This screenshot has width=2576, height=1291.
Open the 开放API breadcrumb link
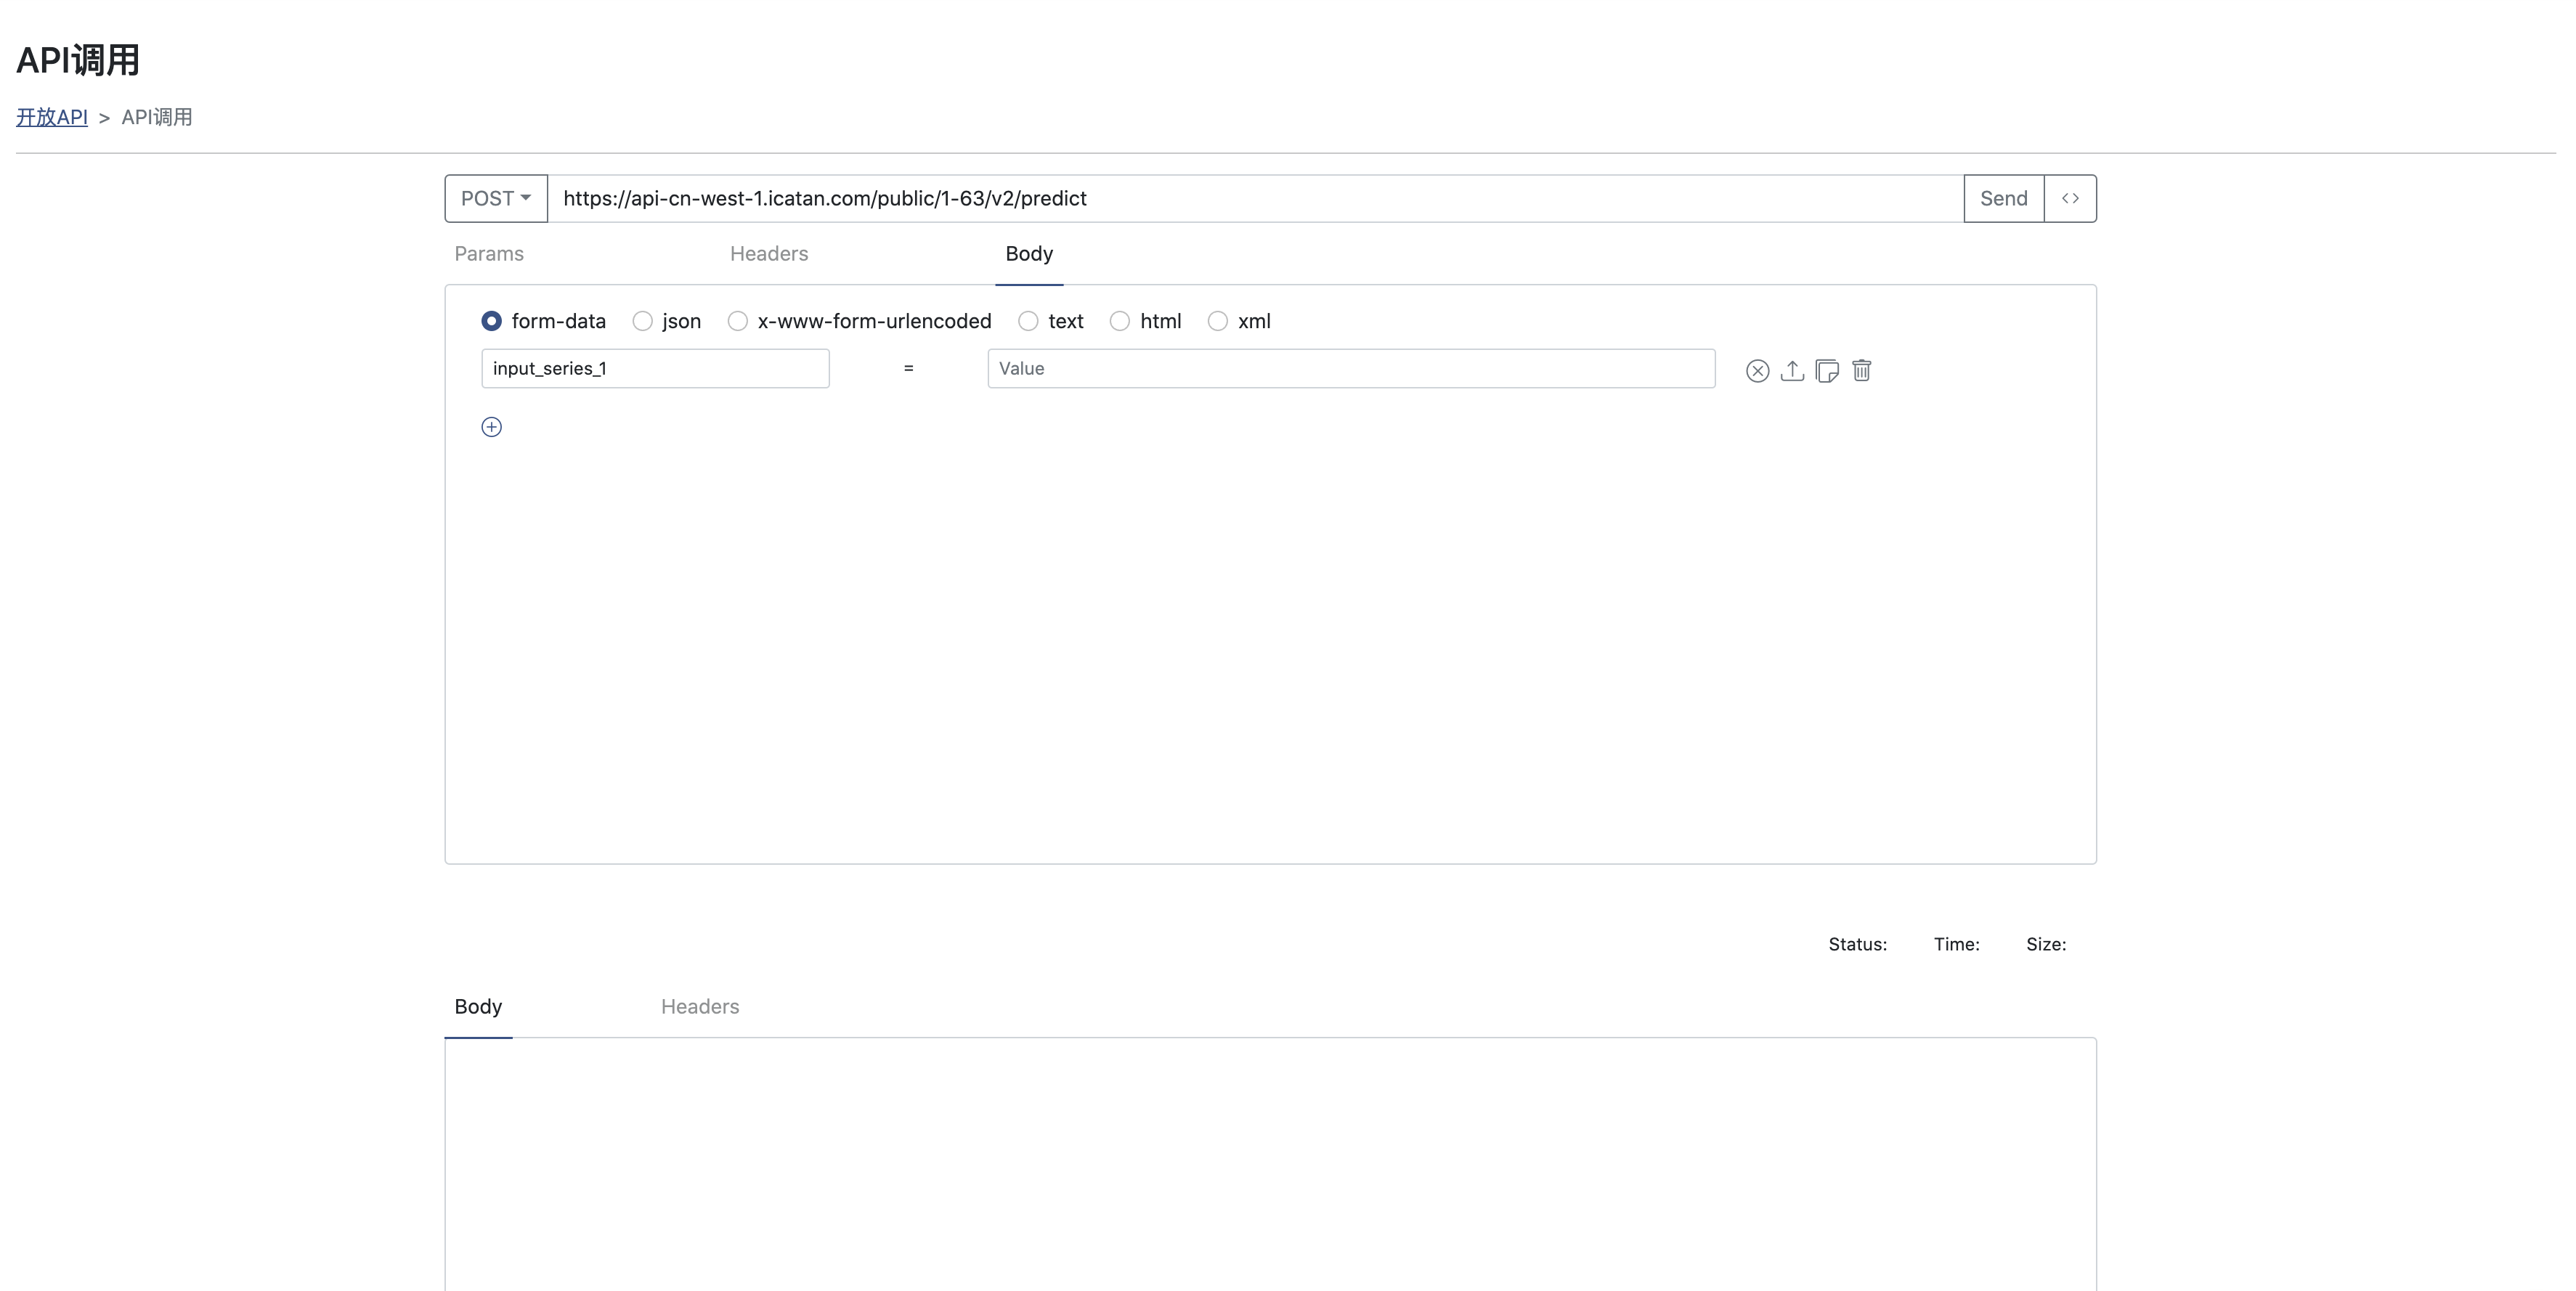52,117
